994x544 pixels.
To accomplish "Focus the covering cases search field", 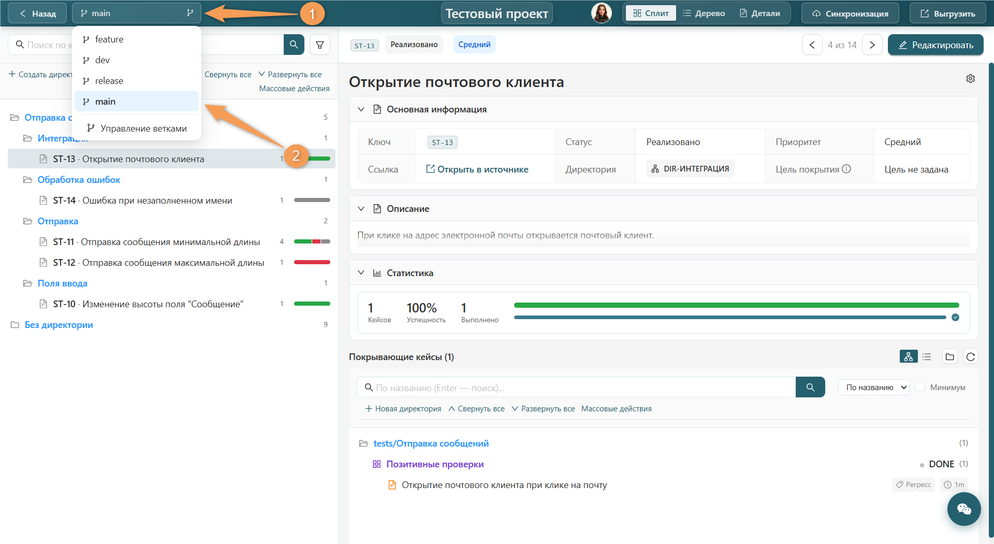I will 576,387.
